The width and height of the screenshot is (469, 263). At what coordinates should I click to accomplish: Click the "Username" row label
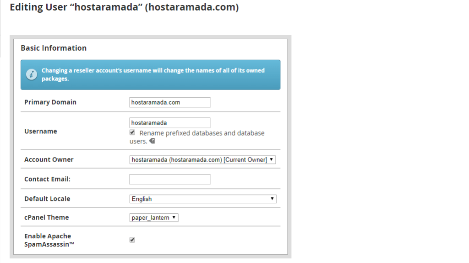tap(41, 131)
